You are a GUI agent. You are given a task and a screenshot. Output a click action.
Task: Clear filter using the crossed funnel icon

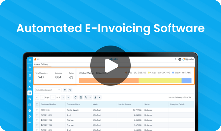(71, 90)
